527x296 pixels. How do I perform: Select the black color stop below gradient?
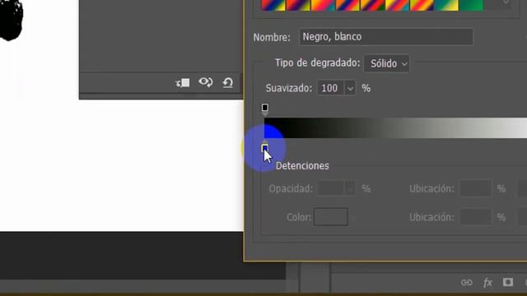tap(265, 148)
